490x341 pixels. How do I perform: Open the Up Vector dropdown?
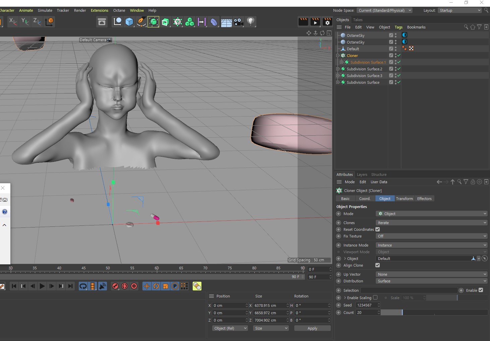(x=432, y=274)
